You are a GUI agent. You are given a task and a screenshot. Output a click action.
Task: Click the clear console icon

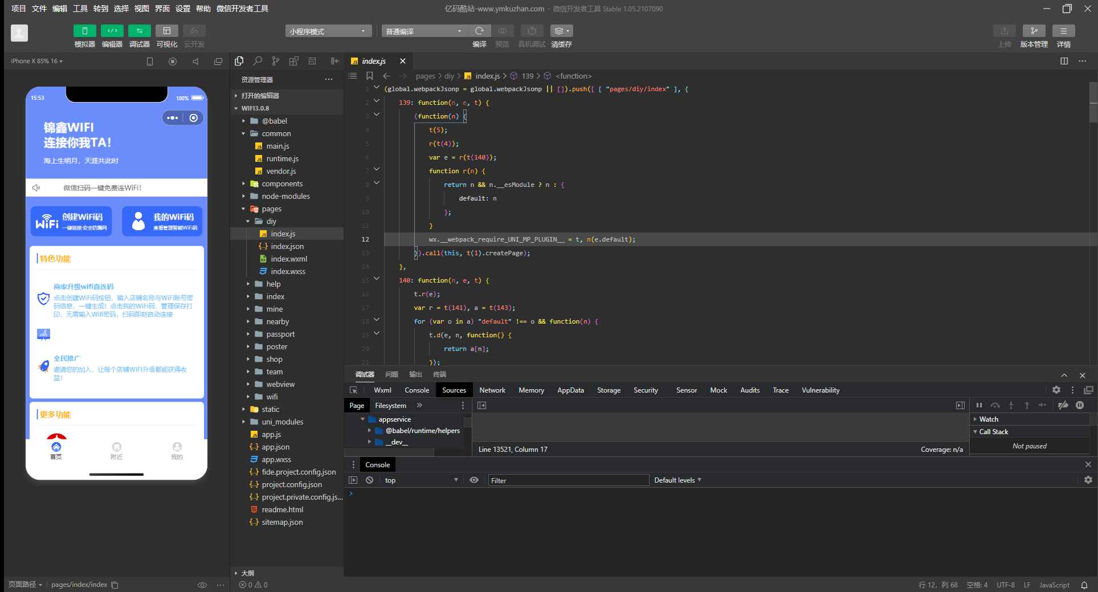click(369, 480)
